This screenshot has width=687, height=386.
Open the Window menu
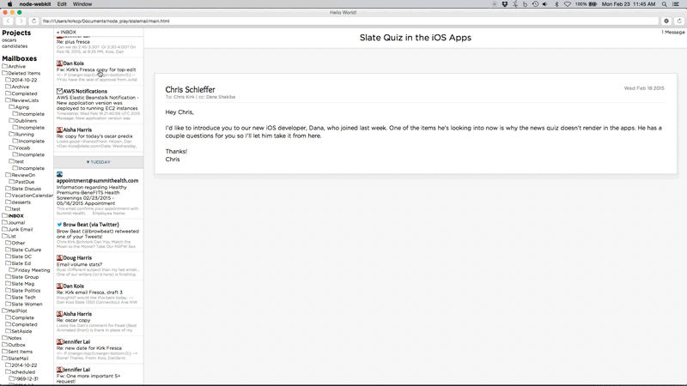point(82,4)
